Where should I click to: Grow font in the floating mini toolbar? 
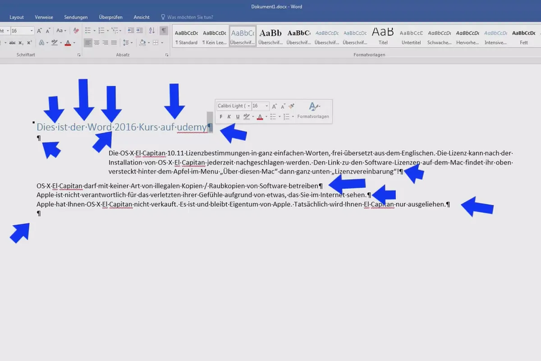pos(274,106)
